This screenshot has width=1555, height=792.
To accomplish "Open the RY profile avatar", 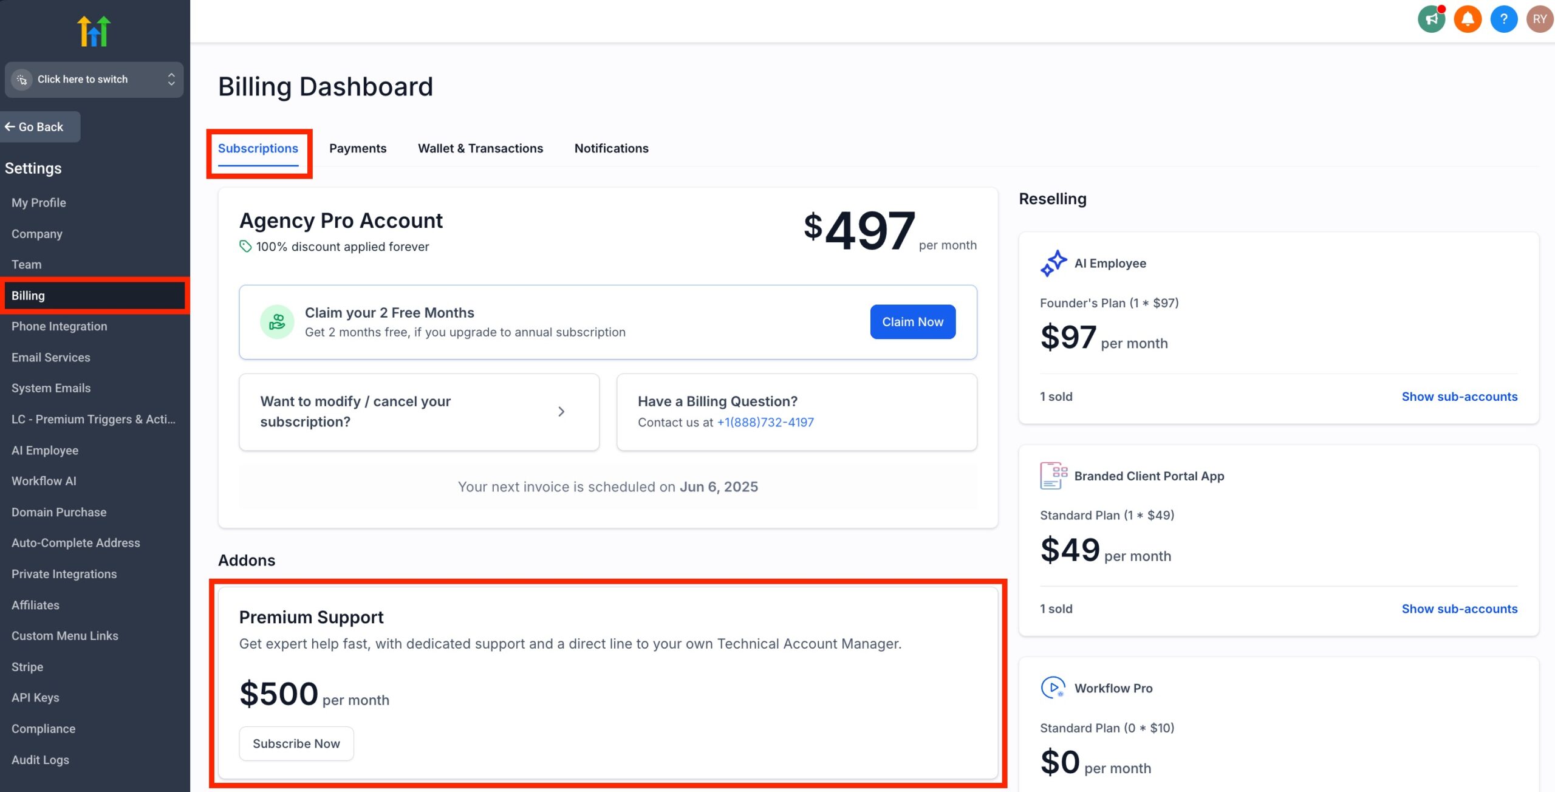I will (x=1540, y=19).
